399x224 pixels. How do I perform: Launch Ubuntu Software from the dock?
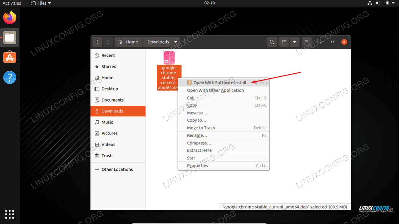click(x=10, y=58)
